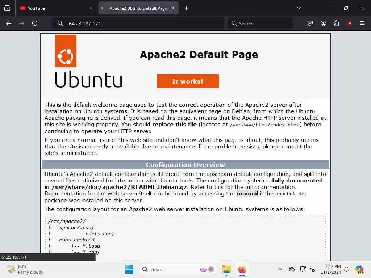Open the notifications bell icon
The width and height of the screenshot is (371, 278).
346,269
